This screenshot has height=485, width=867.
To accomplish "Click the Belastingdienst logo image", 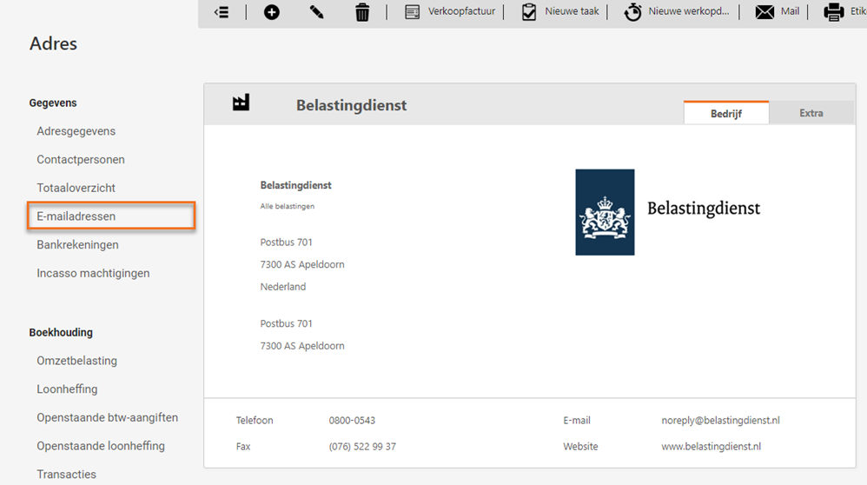I will pyautogui.click(x=668, y=212).
